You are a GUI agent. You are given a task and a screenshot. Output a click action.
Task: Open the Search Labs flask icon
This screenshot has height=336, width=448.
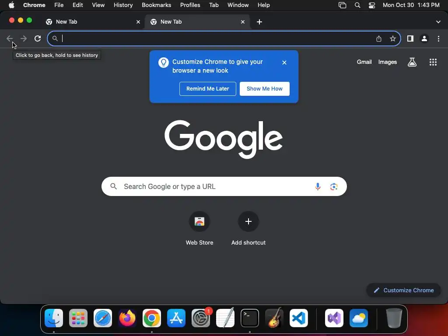click(412, 62)
